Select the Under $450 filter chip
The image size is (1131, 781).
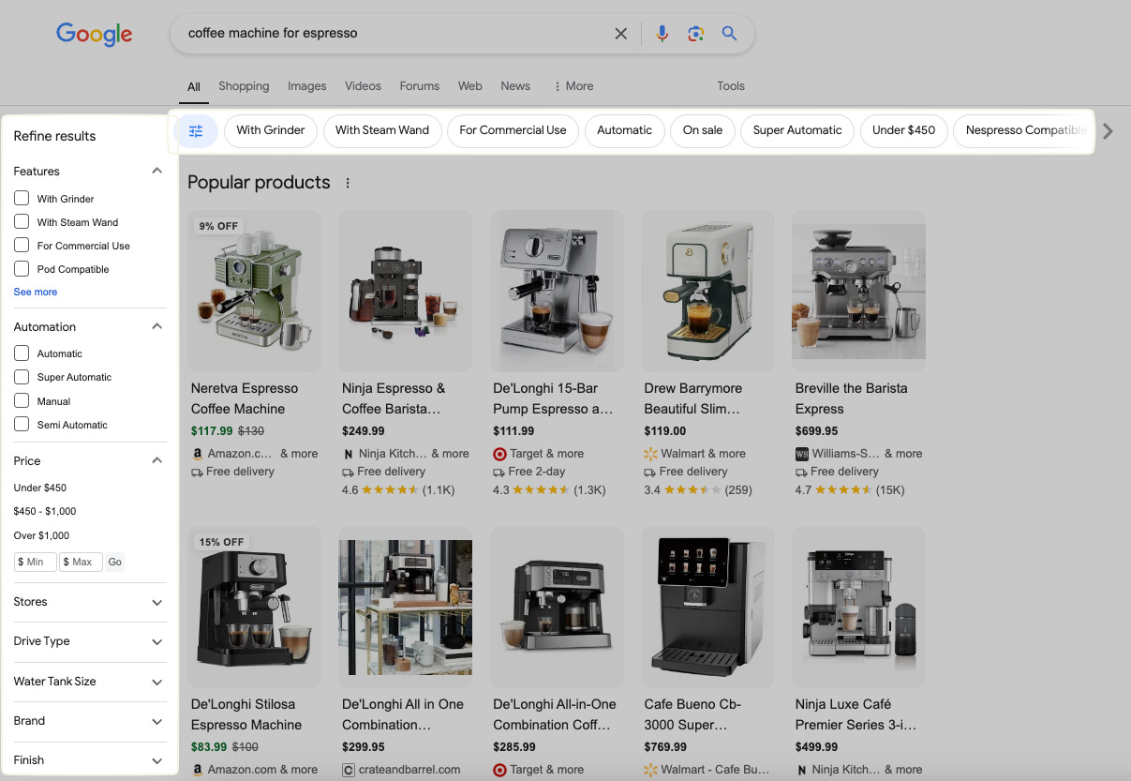[903, 130]
